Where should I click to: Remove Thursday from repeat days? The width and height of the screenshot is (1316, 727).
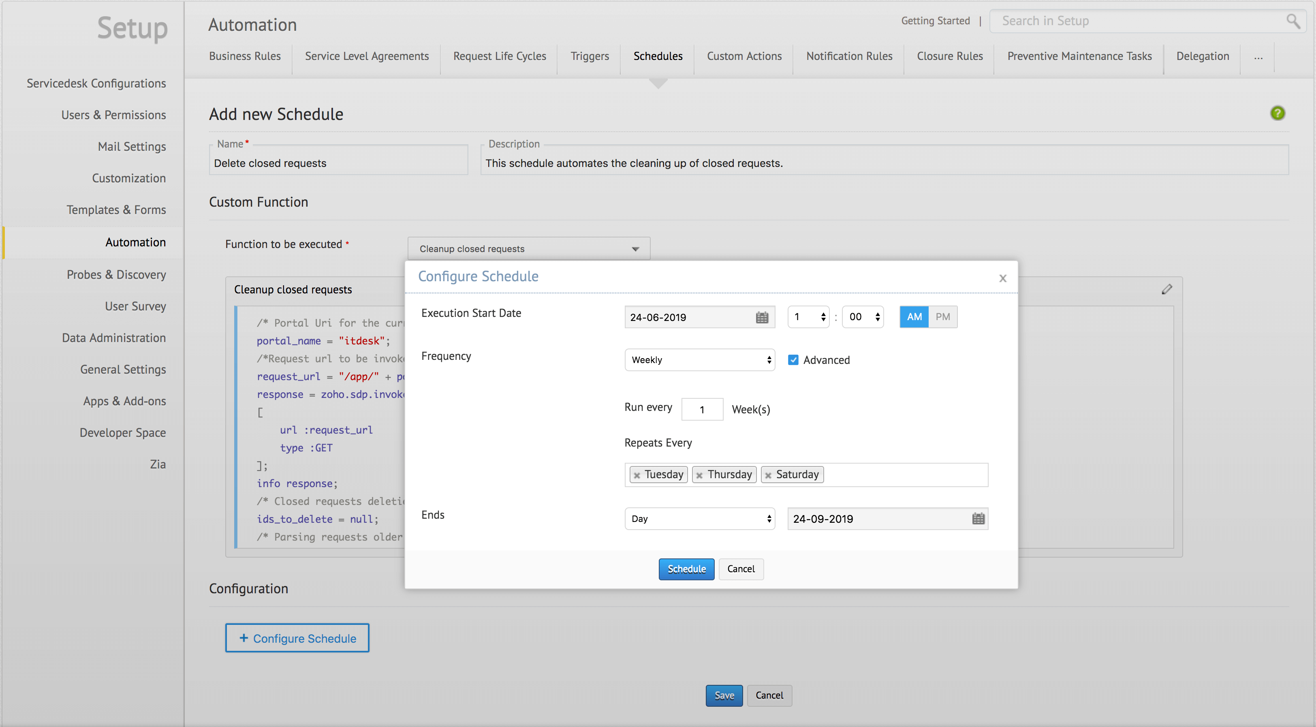(699, 475)
